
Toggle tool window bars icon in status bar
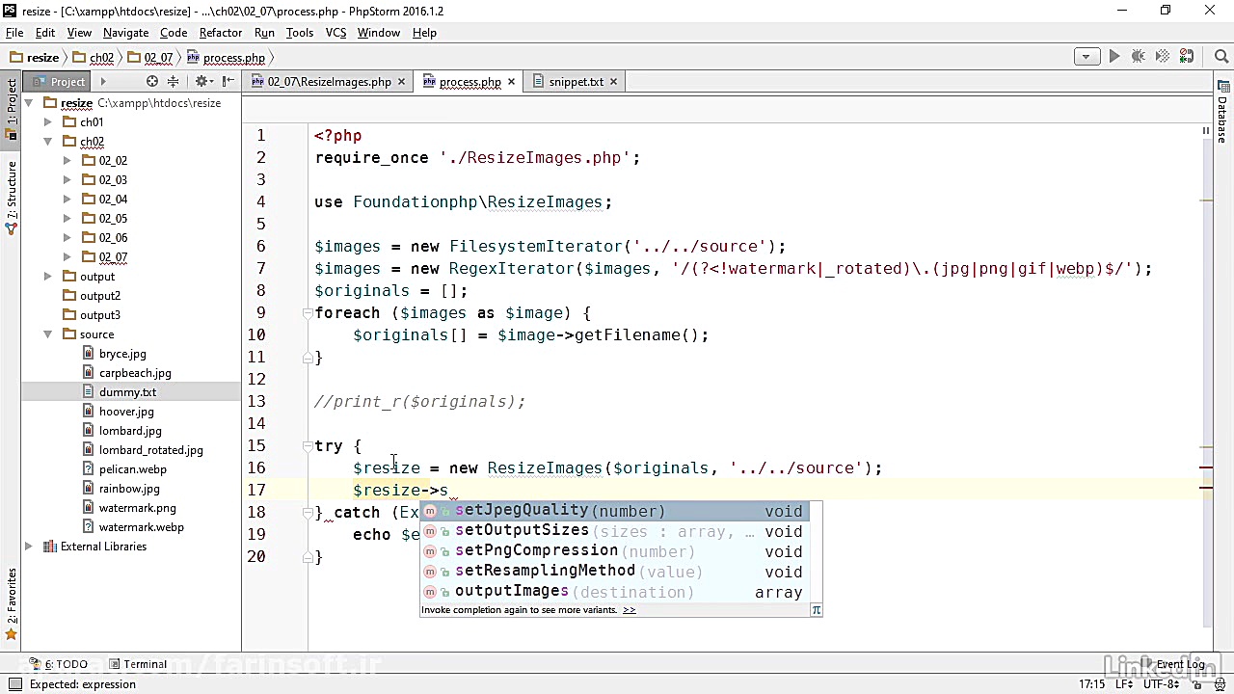pos(14,684)
